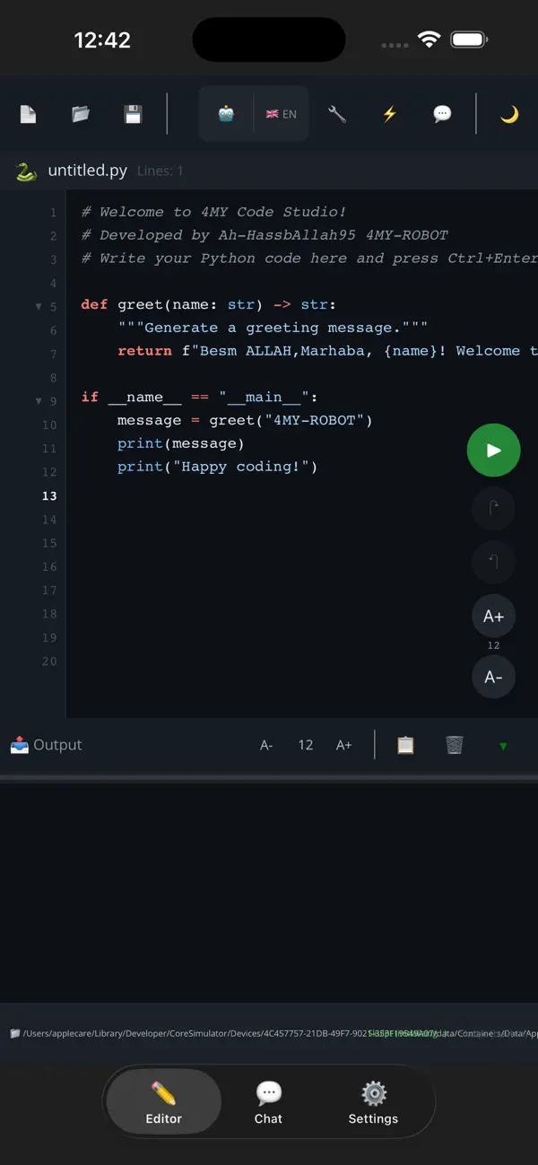Click inside the empty output console area

coord(269,891)
